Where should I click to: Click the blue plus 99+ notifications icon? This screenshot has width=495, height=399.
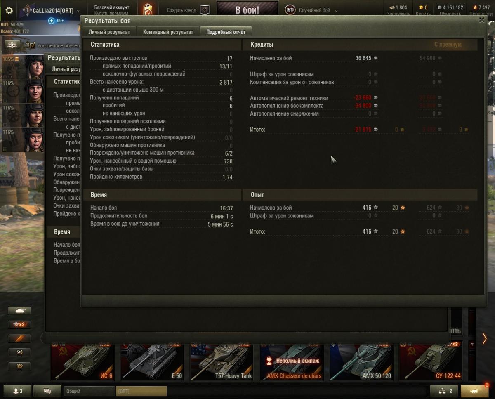(51, 21)
